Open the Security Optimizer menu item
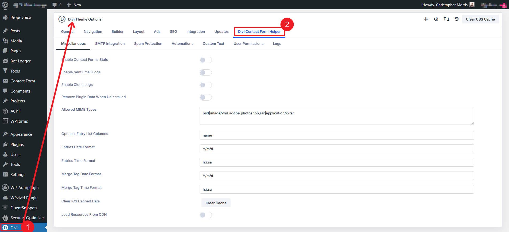Viewport: 509px width, 232px height. pyautogui.click(x=24, y=218)
